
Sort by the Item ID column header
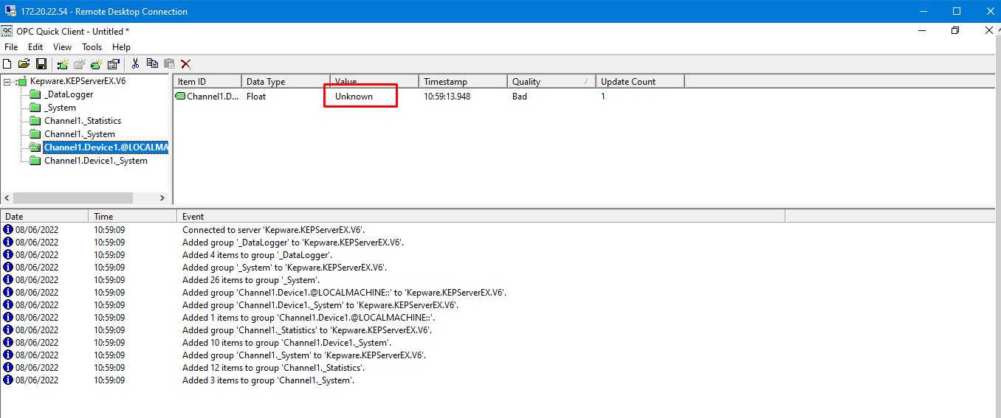tap(207, 82)
